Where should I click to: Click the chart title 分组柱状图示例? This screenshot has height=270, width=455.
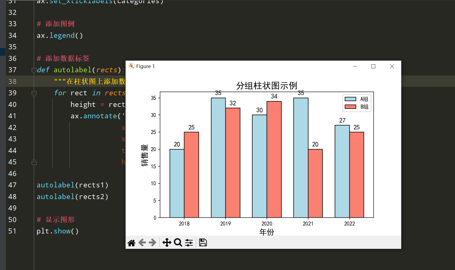(x=267, y=85)
